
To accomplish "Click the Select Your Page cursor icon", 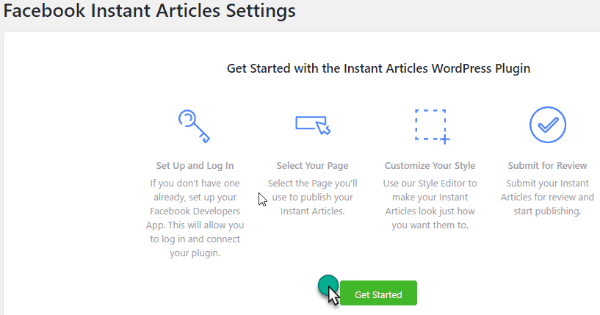I will click(313, 125).
